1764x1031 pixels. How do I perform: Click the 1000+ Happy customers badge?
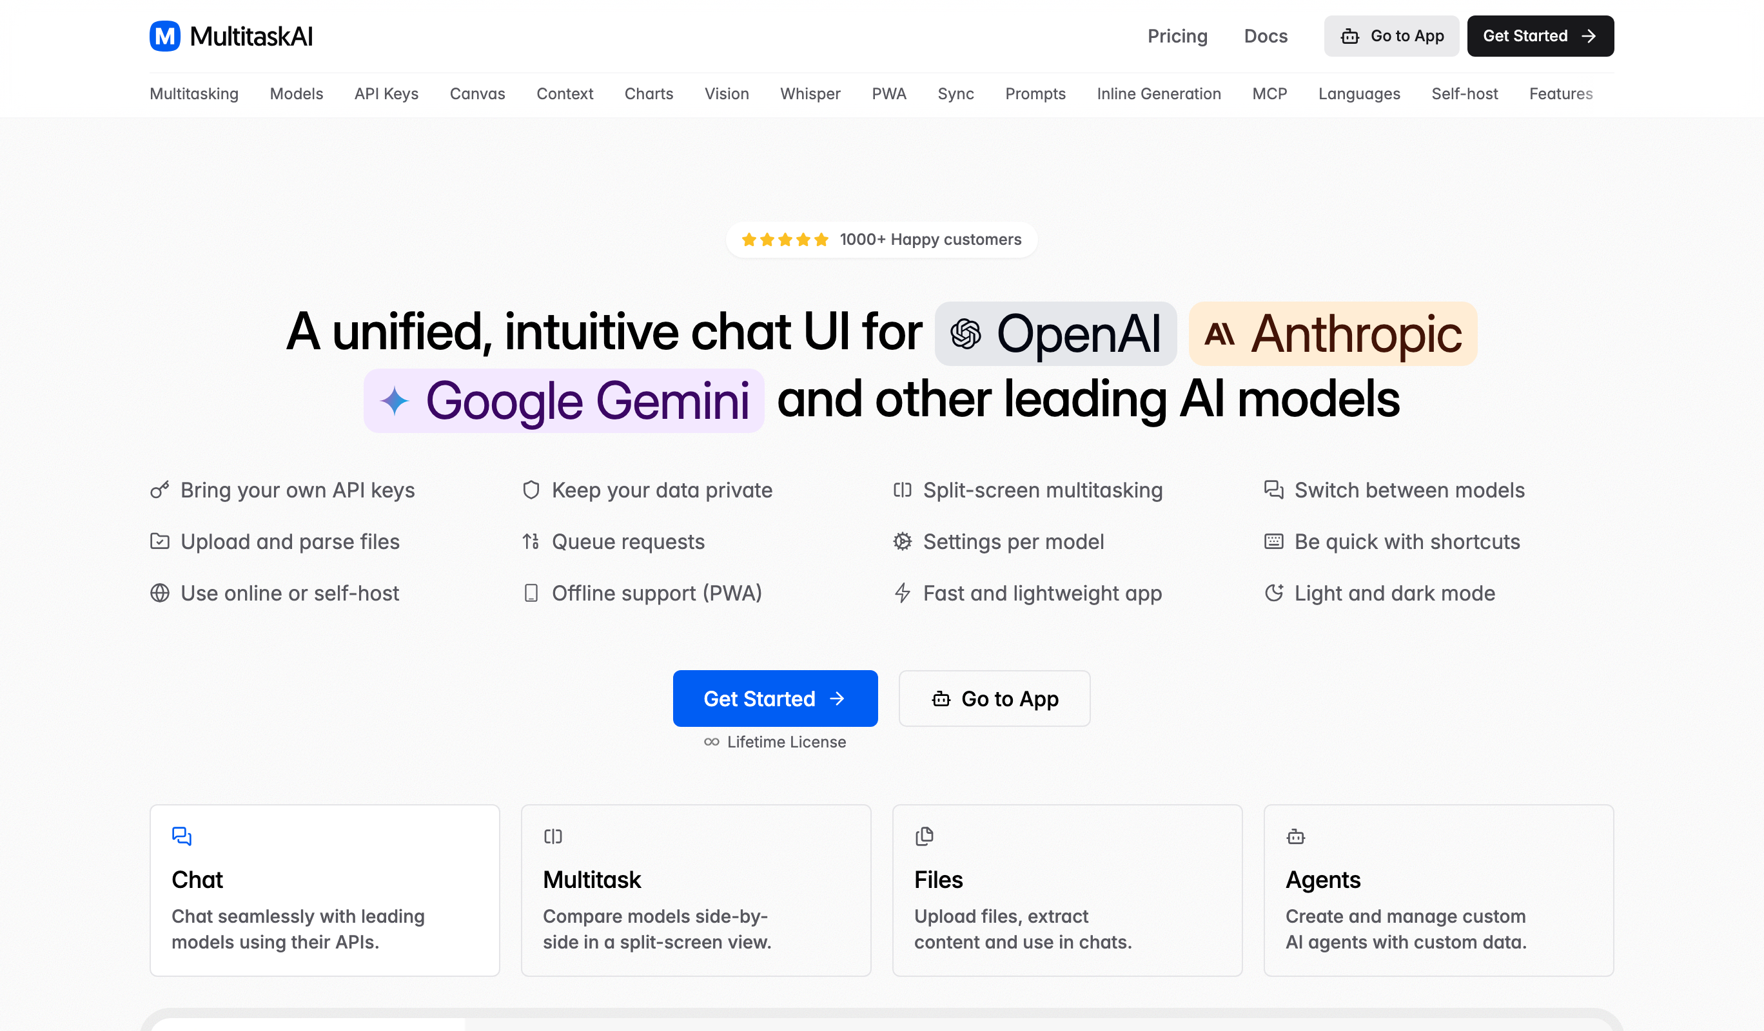pyautogui.click(x=881, y=240)
